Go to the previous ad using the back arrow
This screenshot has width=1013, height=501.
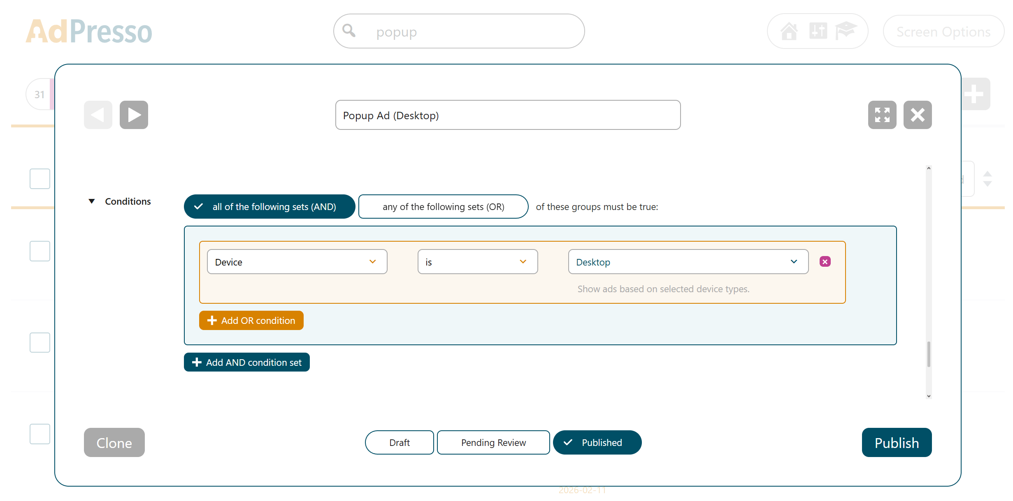point(98,115)
